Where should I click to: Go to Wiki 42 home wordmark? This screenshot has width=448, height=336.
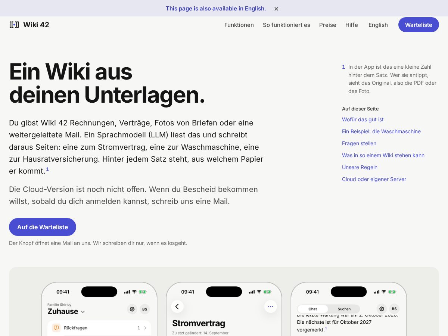[x=36, y=25]
